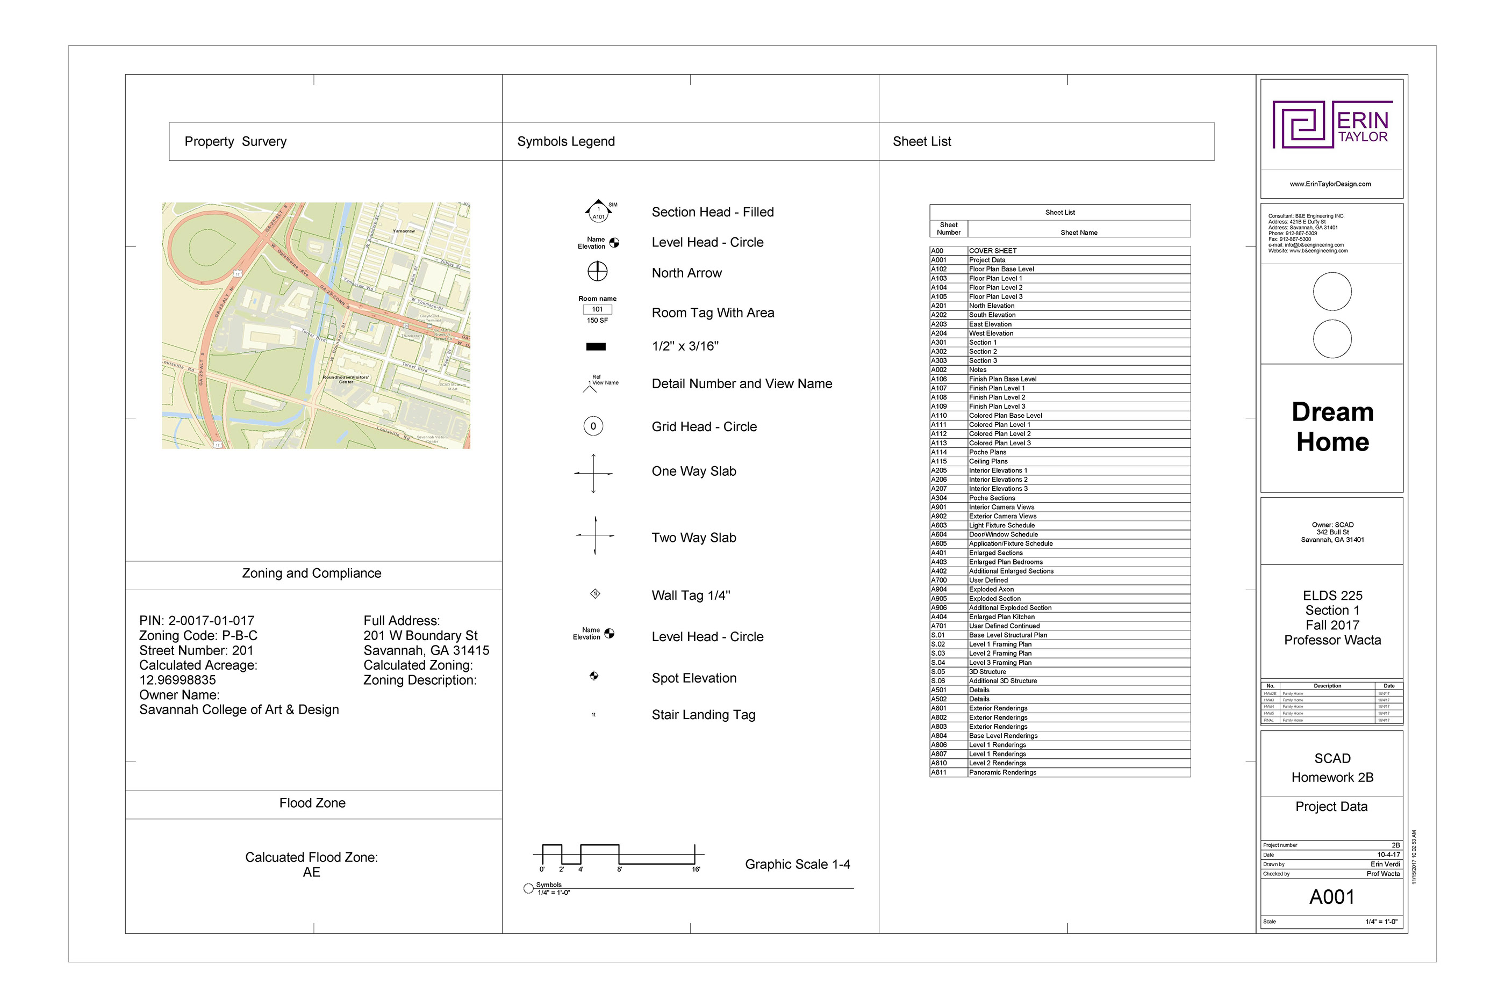Screen dimensions: 1505x1008
Task: Click the Erin Taylor logo
Action: click(1331, 125)
